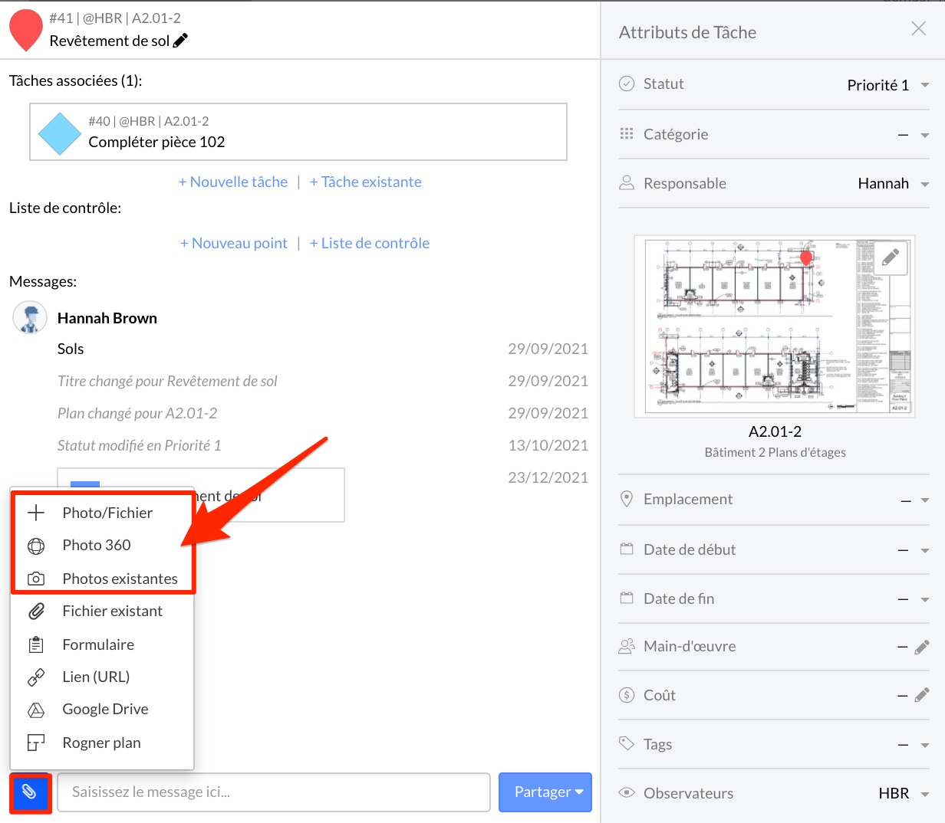
Task: Open the Catégorie dropdown arrow
Action: tap(925, 135)
